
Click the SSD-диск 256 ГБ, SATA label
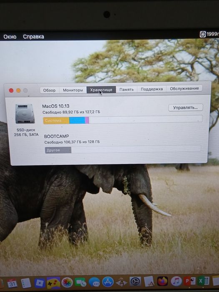(26, 132)
